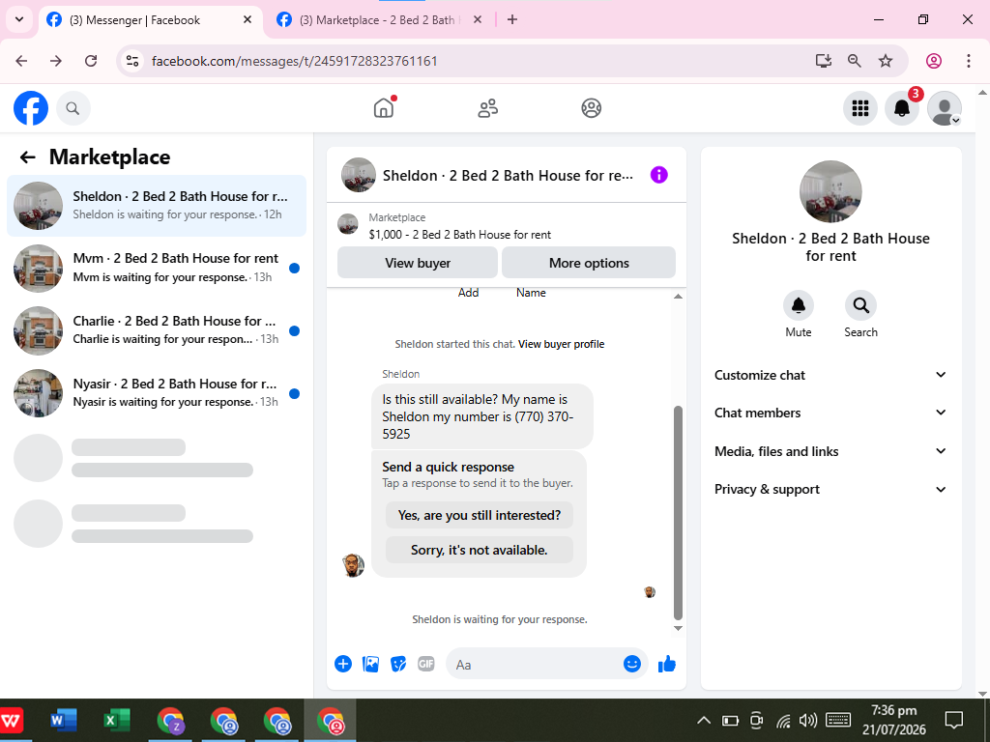Open WPS Office from the taskbar
Viewport: 990px width, 742px height.
click(x=12, y=720)
